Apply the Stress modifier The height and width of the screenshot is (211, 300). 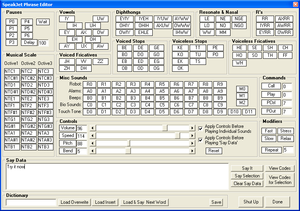(x=285, y=131)
